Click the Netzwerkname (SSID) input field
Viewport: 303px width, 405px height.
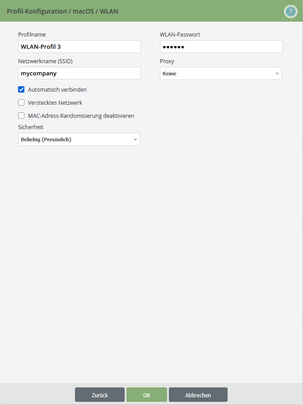click(x=79, y=73)
